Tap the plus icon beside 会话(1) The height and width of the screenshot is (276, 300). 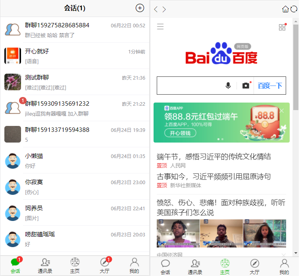(140, 8)
